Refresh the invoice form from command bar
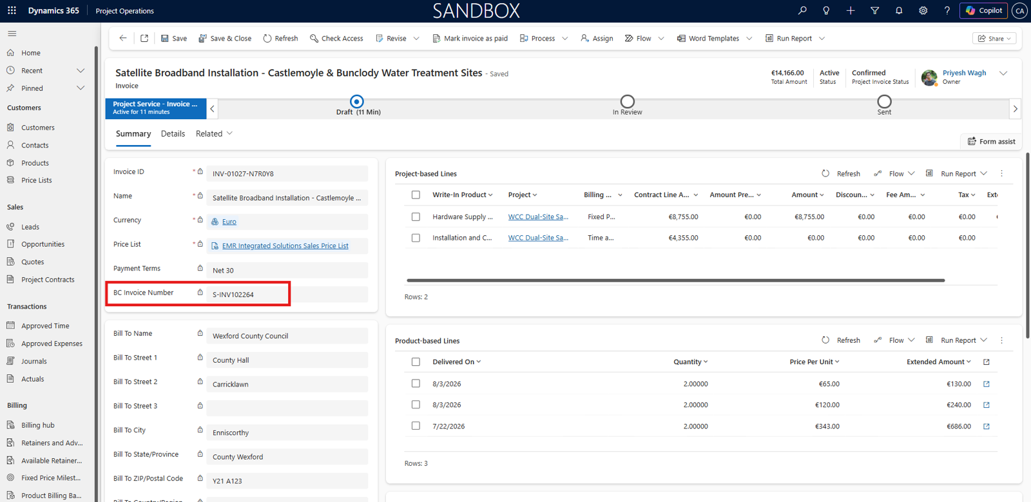1031x502 pixels. tap(280, 38)
